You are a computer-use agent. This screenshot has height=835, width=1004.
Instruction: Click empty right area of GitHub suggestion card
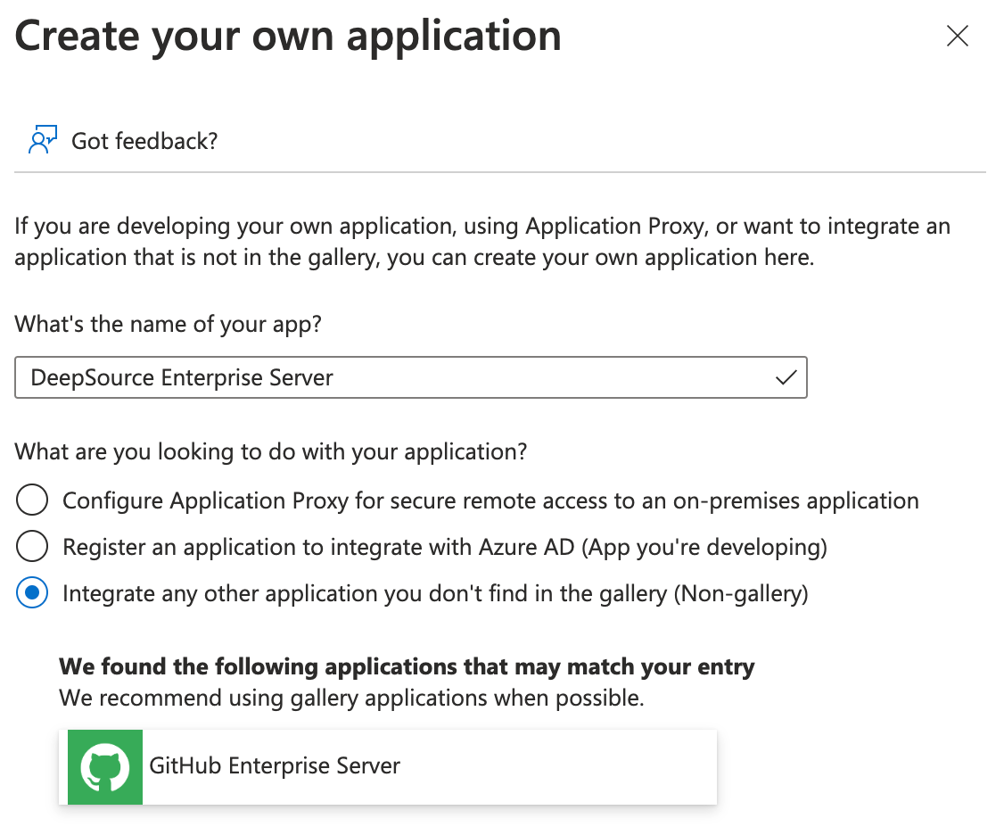click(571, 766)
